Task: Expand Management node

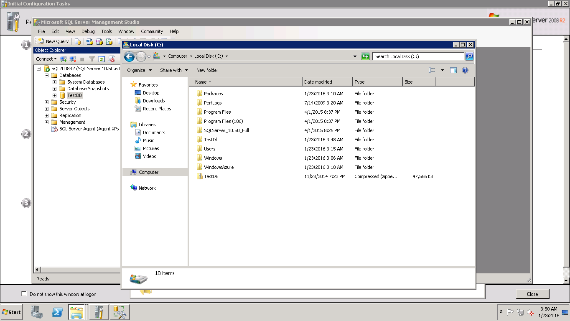Action: (x=47, y=122)
